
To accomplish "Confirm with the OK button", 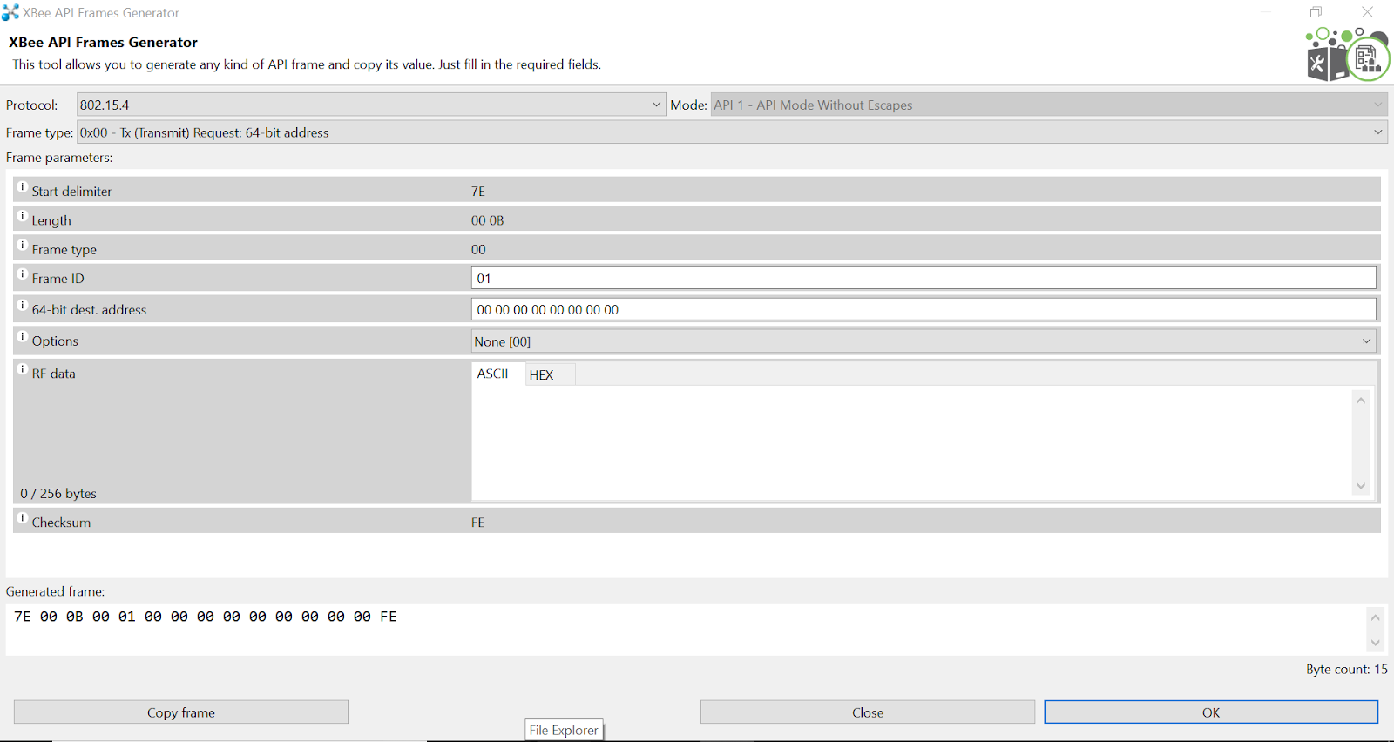I will click(1211, 712).
